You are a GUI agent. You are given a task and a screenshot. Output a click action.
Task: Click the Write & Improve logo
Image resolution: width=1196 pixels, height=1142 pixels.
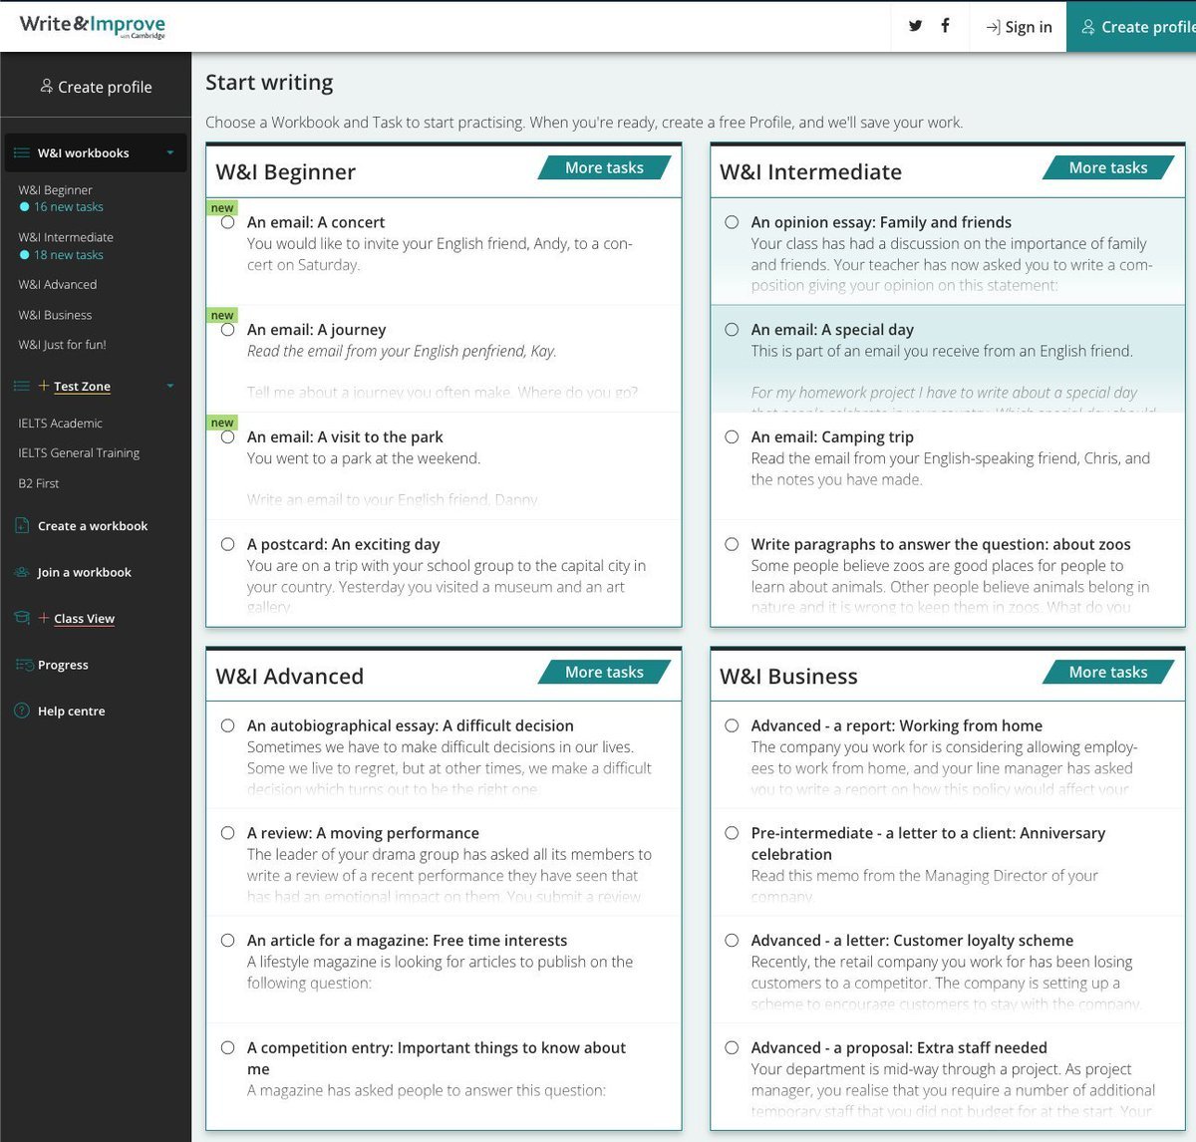[93, 26]
